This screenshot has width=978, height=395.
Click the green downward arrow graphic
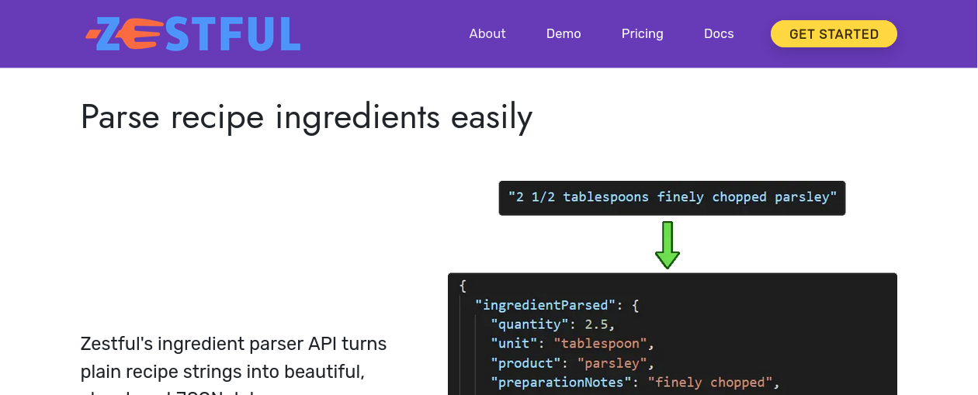(668, 244)
